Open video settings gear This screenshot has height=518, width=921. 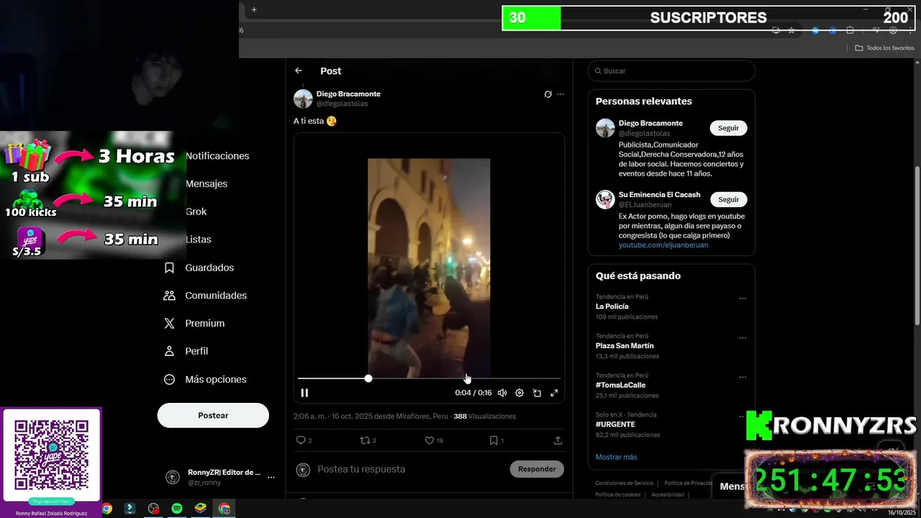click(x=520, y=393)
